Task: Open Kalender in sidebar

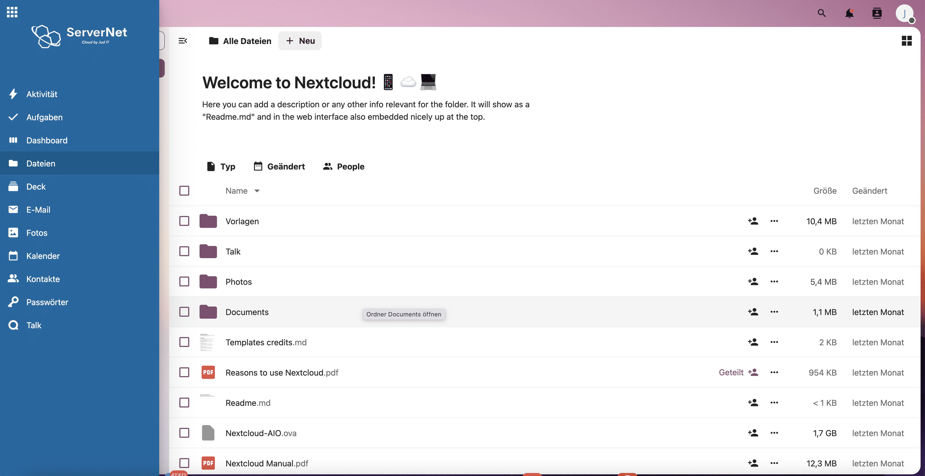Action: tap(79, 256)
